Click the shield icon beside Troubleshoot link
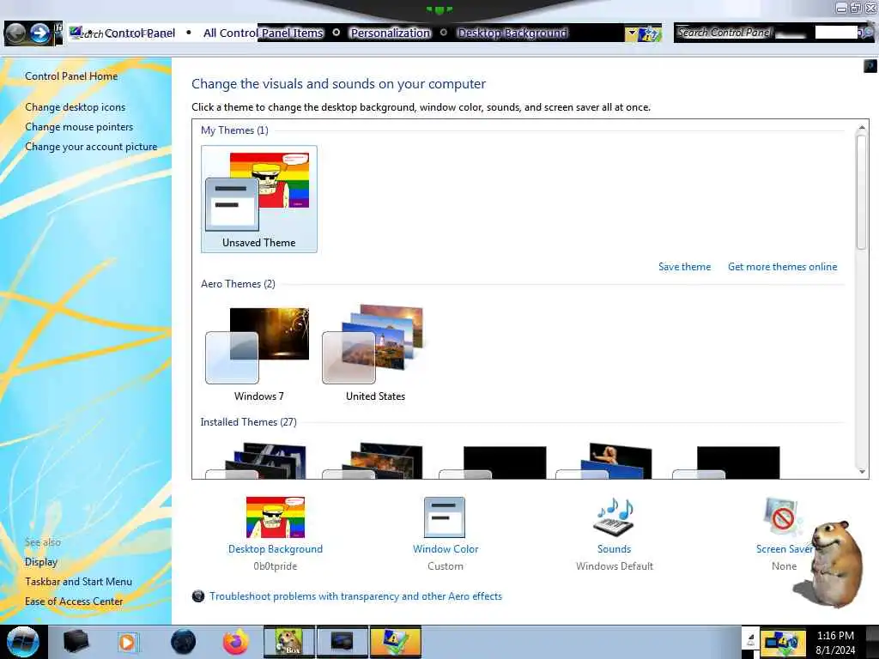This screenshot has width=879, height=659. (198, 596)
